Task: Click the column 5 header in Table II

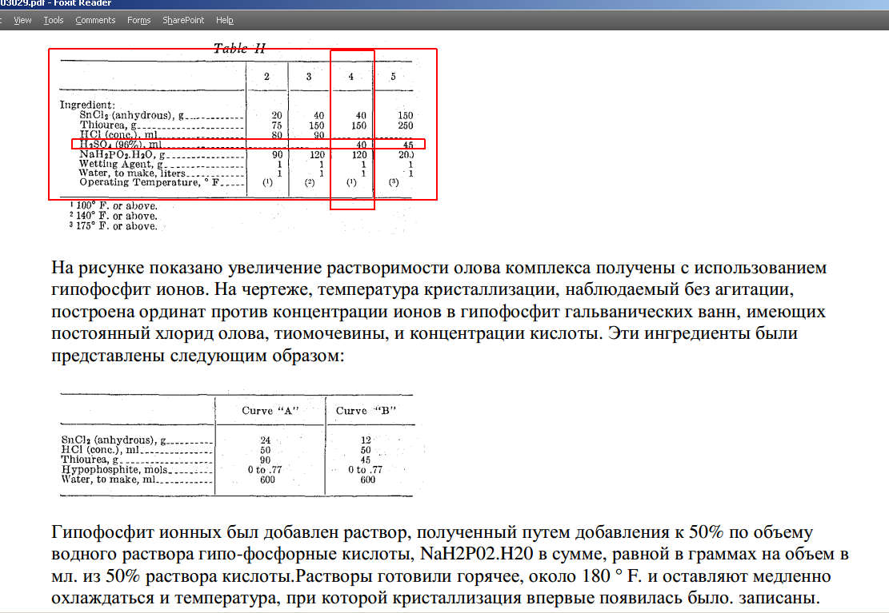Action: pos(393,77)
